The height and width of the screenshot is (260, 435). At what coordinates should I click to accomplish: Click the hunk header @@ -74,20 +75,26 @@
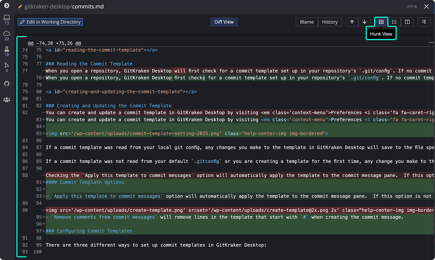coord(55,43)
